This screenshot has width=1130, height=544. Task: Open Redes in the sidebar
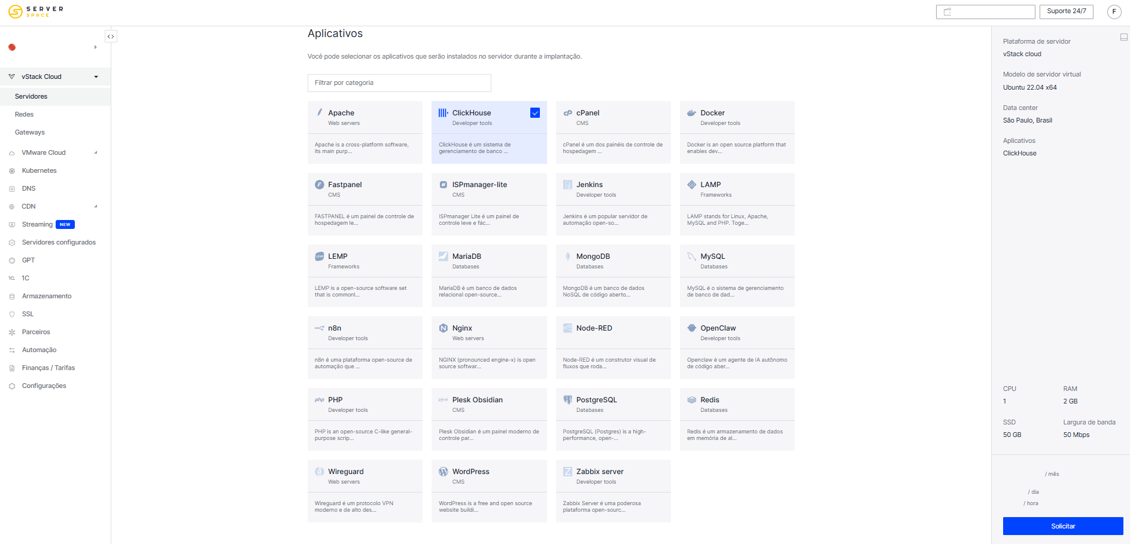[x=24, y=114]
